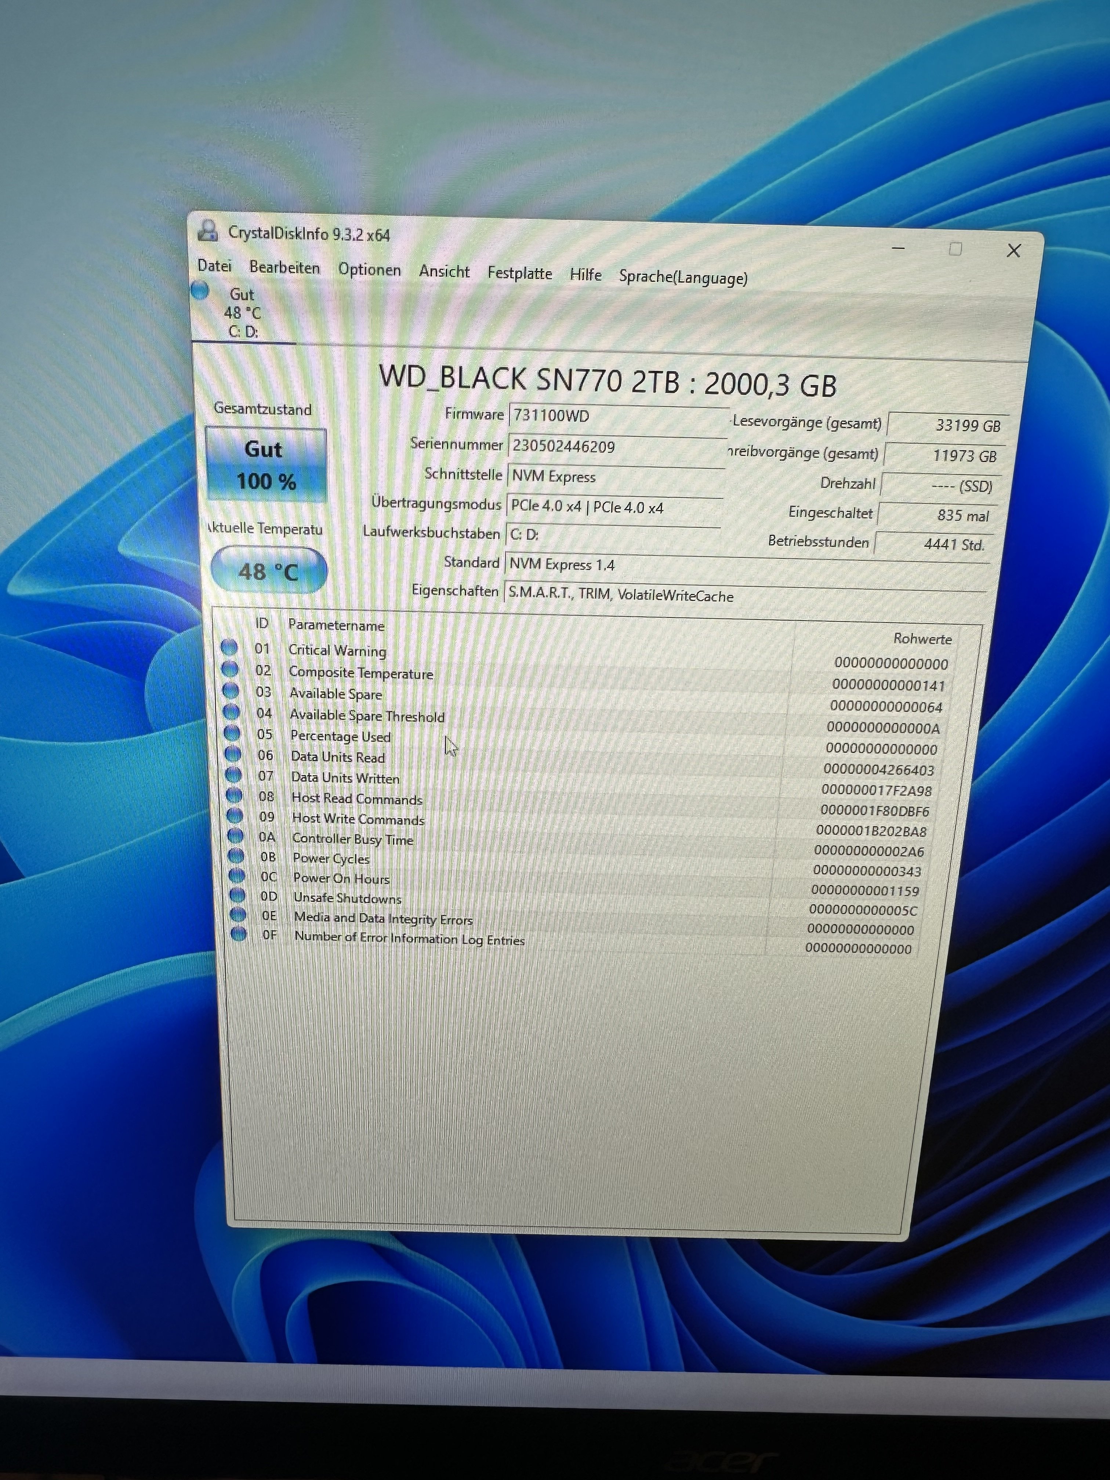This screenshot has height=1480, width=1110.
Task: Open the Optionen menu
Action: [x=369, y=270]
